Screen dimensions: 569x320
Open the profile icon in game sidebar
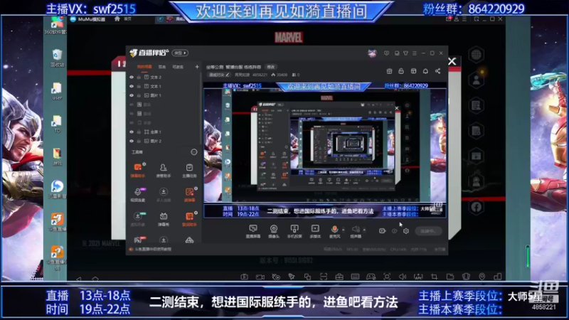click(x=476, y=80)
